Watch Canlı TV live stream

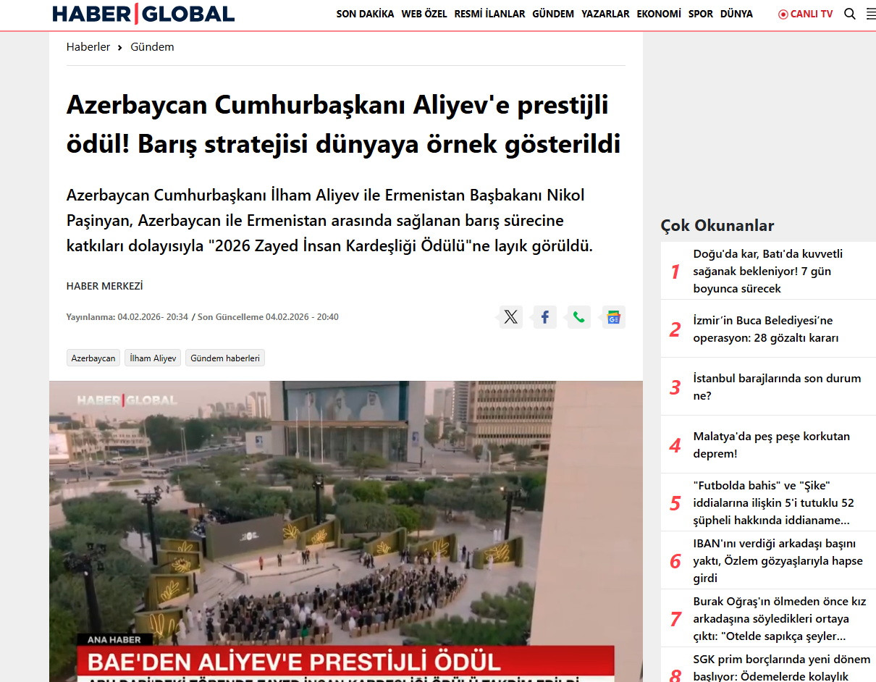click(805, 14)
